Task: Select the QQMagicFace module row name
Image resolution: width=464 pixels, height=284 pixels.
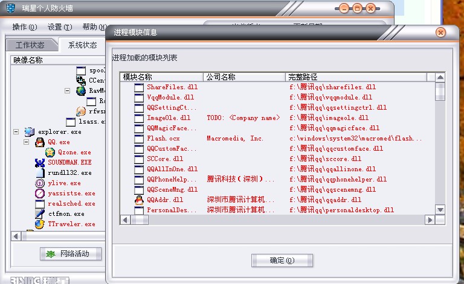Action: click(172, 128)
